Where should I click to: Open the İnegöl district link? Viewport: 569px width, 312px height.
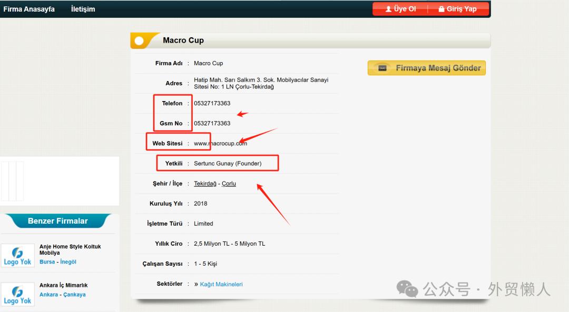tap(68, 261)
